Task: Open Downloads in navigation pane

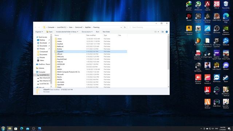Action: [x=43, y=43]
